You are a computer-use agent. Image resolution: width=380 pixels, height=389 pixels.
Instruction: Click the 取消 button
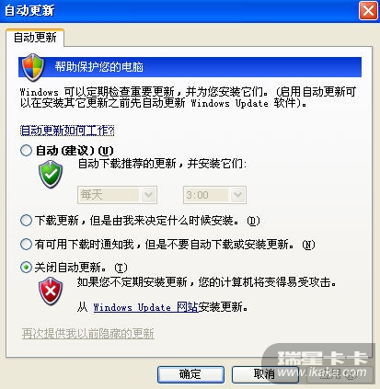pyautogui.click(x=265, y=374)
